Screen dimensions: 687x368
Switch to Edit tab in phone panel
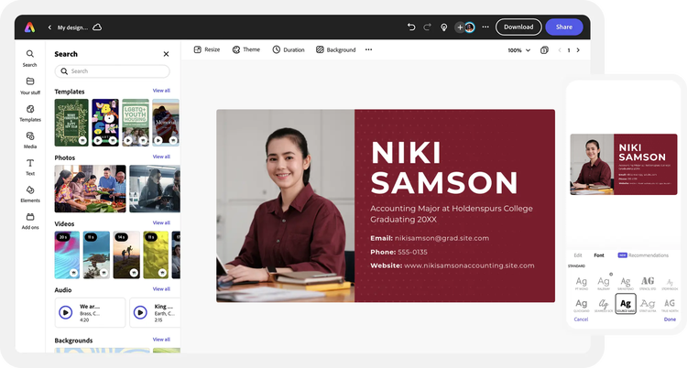[x=578, y=255]
